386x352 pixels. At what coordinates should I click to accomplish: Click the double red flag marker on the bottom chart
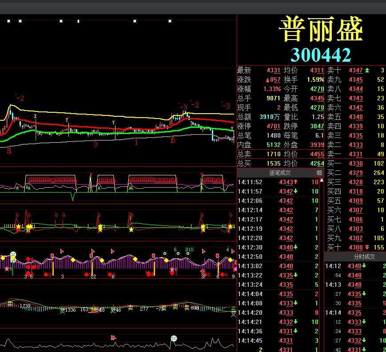113,337
